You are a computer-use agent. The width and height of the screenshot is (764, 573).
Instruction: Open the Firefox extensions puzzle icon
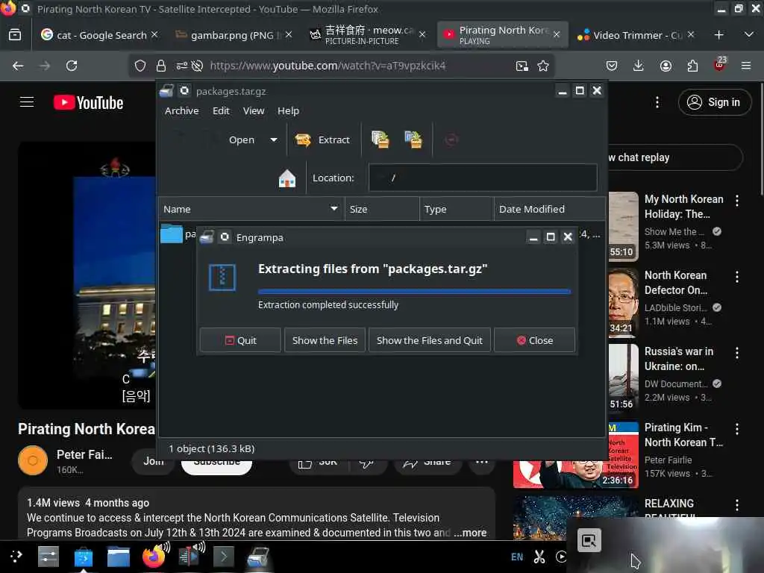point(692,66)
